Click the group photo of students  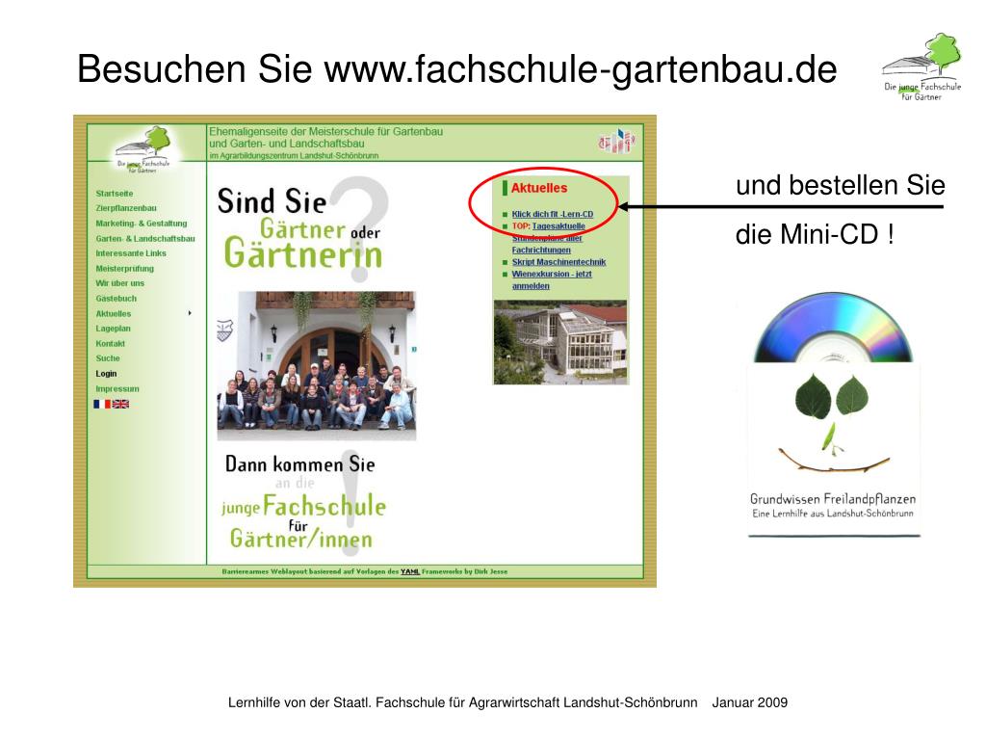click(x=316, y=365)
